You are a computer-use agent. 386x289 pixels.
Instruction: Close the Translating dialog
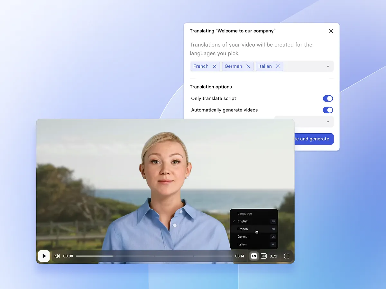331,31
